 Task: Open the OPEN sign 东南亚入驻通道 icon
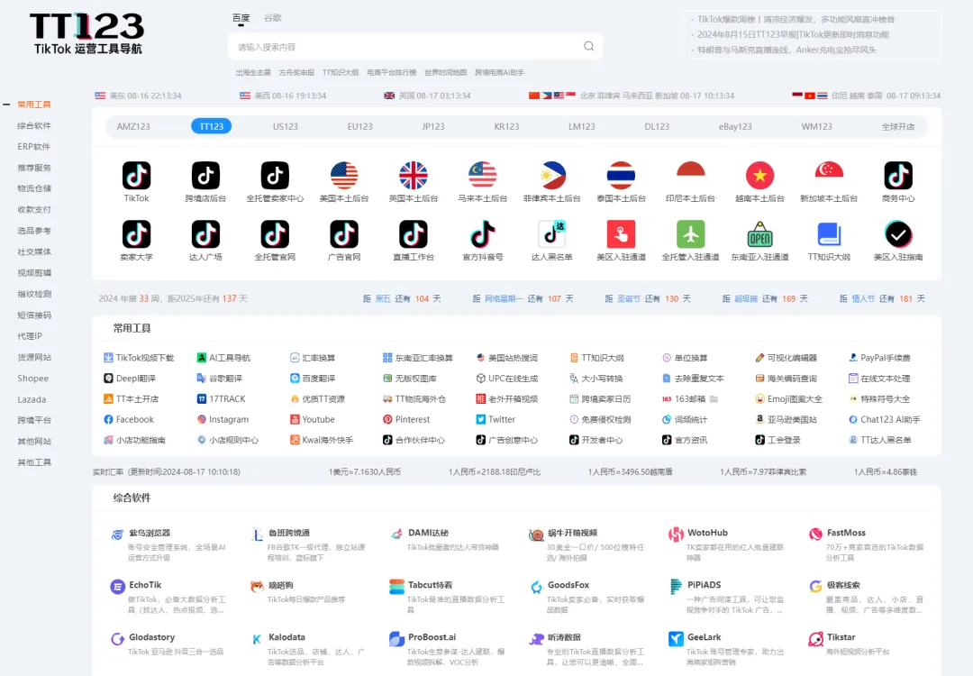[760, 234]
